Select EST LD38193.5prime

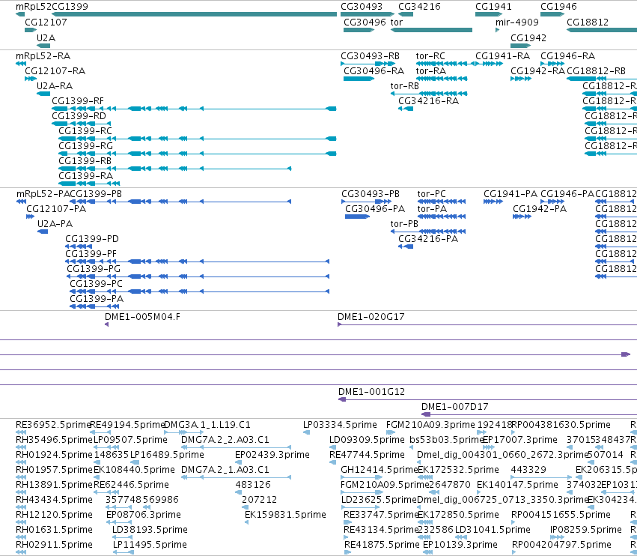pyautogui.click(x=150, y=530)
